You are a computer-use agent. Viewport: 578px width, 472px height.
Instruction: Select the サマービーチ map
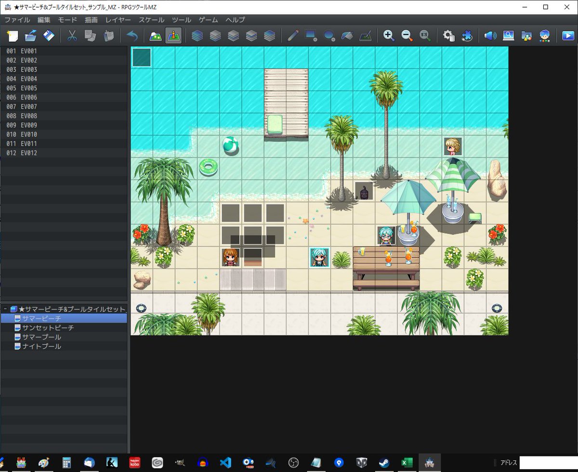(x=64, y=318)
